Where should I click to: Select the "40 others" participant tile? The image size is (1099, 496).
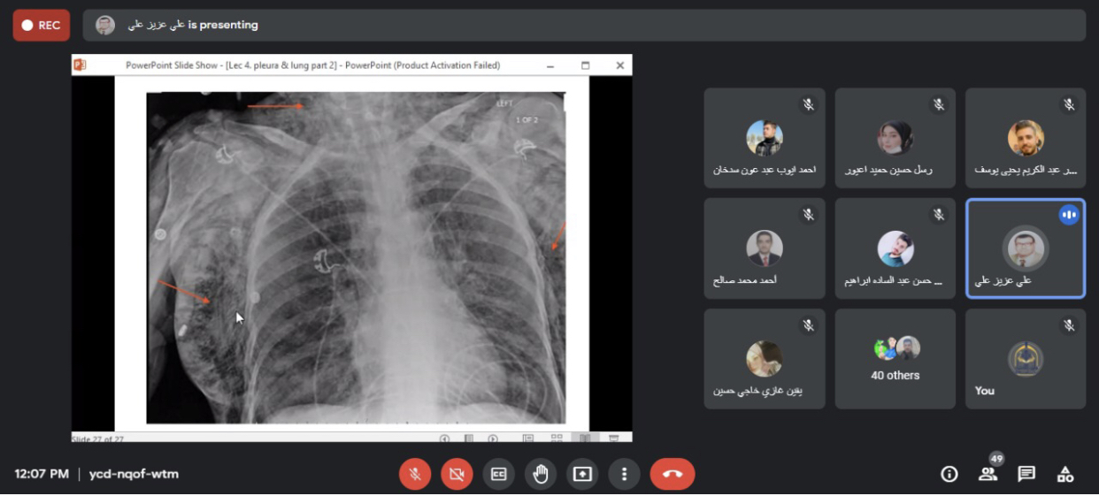(895, 358)
